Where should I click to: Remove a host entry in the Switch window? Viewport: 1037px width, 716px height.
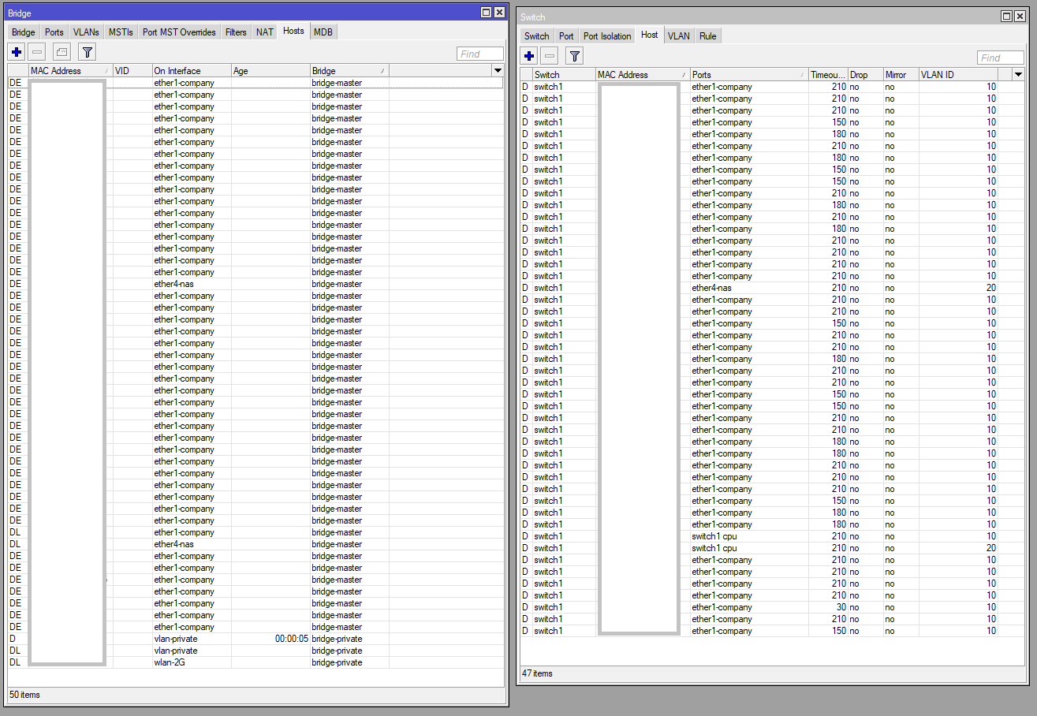click(549, 56)
